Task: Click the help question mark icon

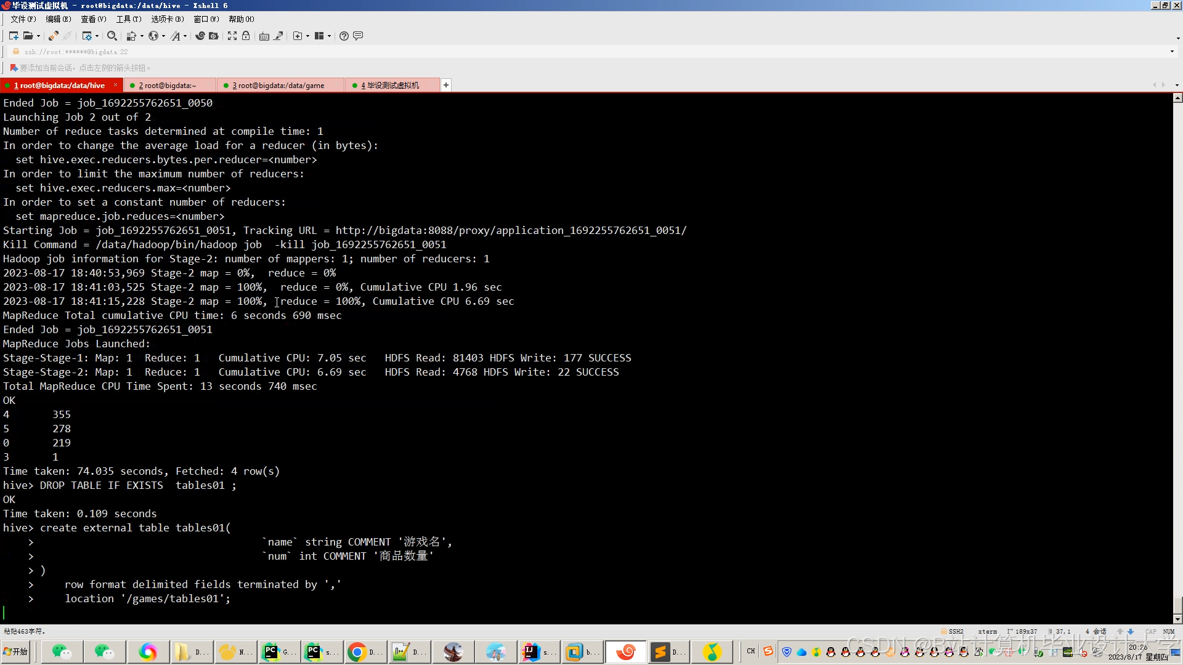Action: [x=344, y=36]
